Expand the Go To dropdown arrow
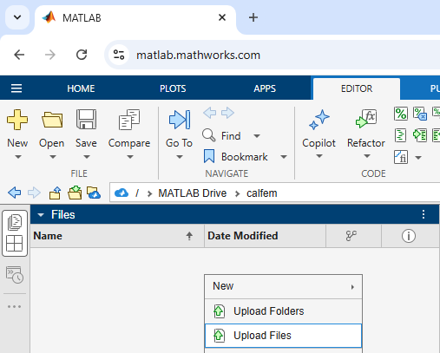The width and height of the screenshot is (440, 353). point(180,157)
